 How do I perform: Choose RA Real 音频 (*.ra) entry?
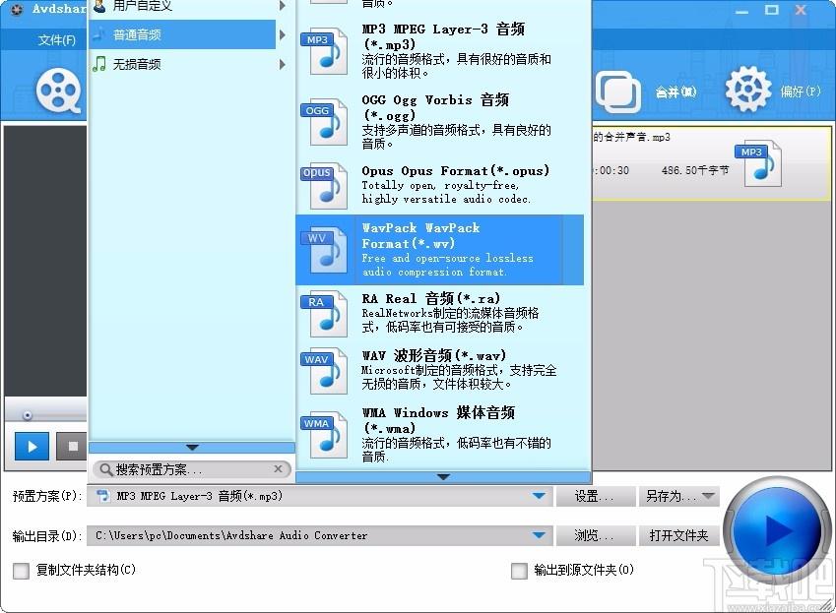click(x=440, y=313)
